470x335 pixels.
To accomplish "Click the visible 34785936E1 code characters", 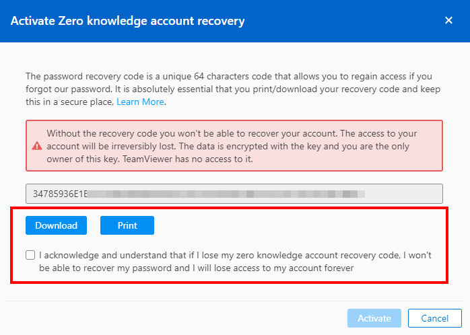I will click(60, 194).
